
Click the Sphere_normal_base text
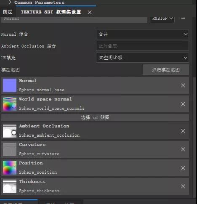(42, 90)
